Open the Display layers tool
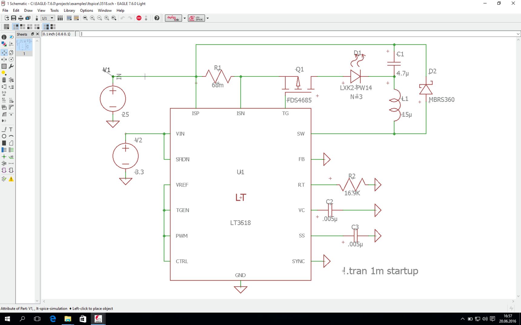This screenshot has width=521, height=325. point(4,44)
